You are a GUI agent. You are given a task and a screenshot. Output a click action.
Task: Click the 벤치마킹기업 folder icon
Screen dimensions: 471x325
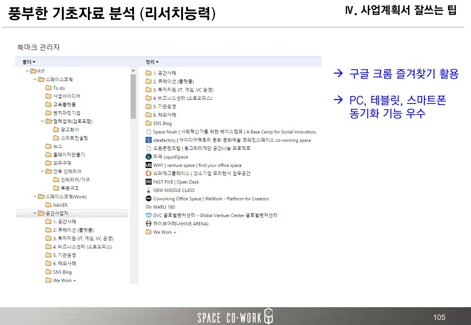coord(48,113)
